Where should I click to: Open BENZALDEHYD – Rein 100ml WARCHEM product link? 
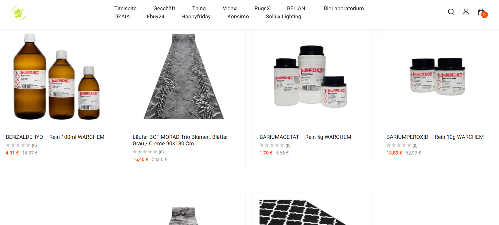coord(55,137)
